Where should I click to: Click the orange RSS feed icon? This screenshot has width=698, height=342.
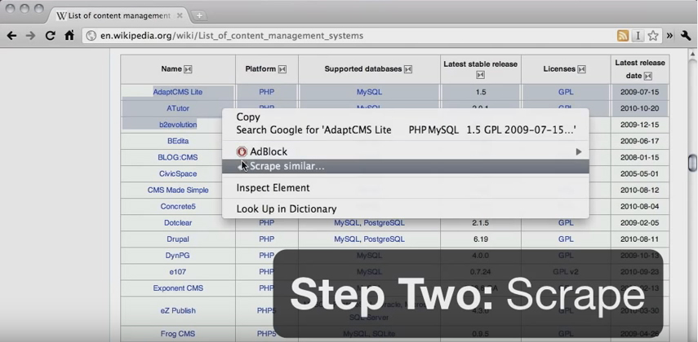pos(623,36)
